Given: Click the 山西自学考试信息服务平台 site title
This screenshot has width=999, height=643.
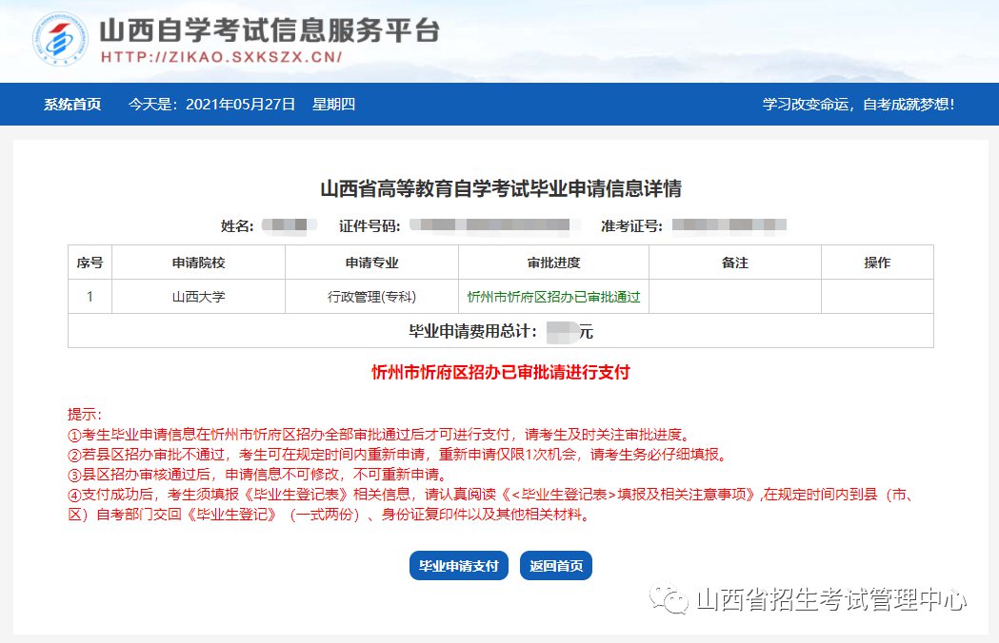Looking at the screenshot, I should tap(270, 30).
